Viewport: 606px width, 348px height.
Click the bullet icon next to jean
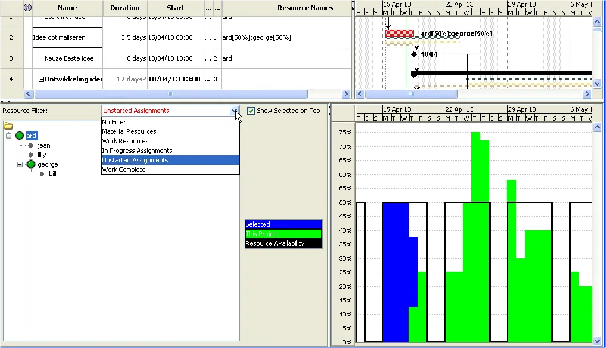pos(31,146)
